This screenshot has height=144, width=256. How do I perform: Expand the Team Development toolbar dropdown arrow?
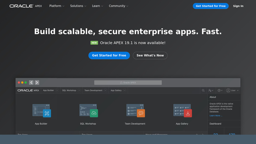click(x=105, y=90)
